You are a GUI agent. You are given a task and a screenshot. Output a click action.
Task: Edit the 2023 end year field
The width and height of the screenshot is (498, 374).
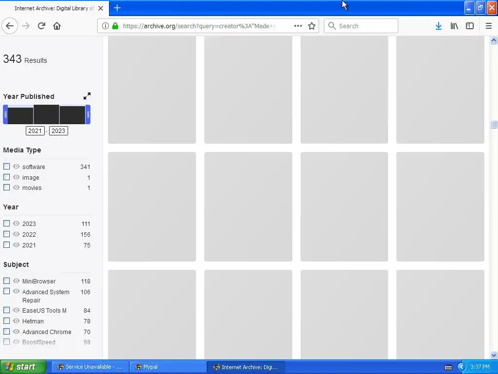coord(58,131)
